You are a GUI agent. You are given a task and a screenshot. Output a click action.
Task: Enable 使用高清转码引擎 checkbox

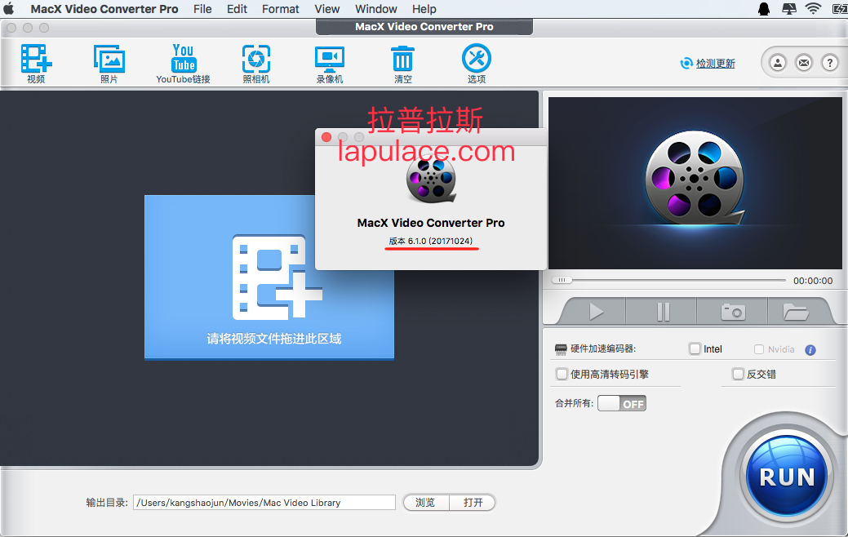[562, 375]
